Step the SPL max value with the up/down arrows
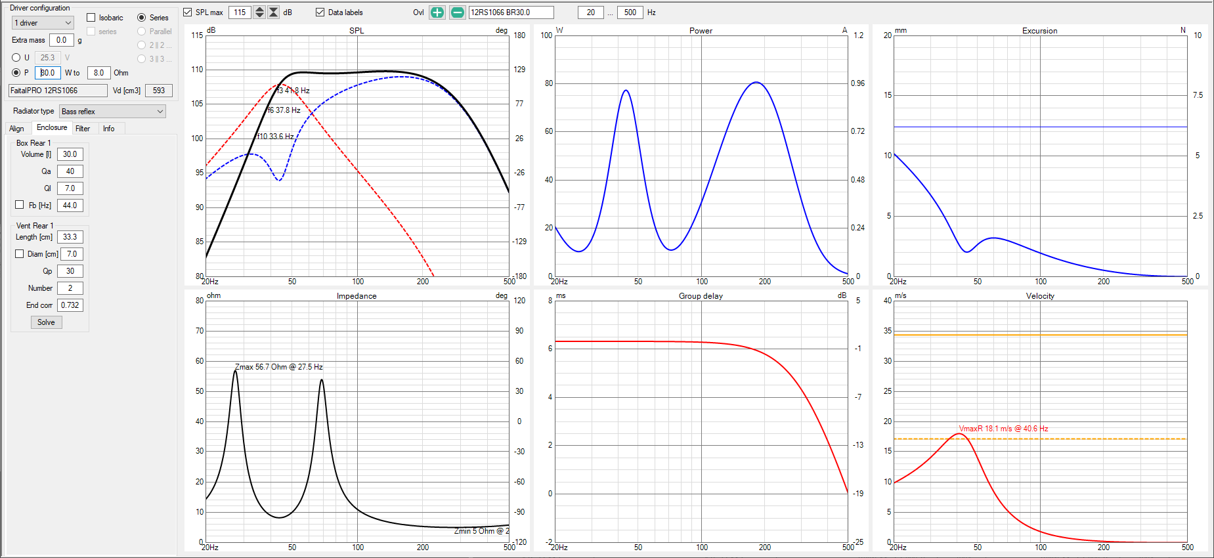 tap(259, 12)
